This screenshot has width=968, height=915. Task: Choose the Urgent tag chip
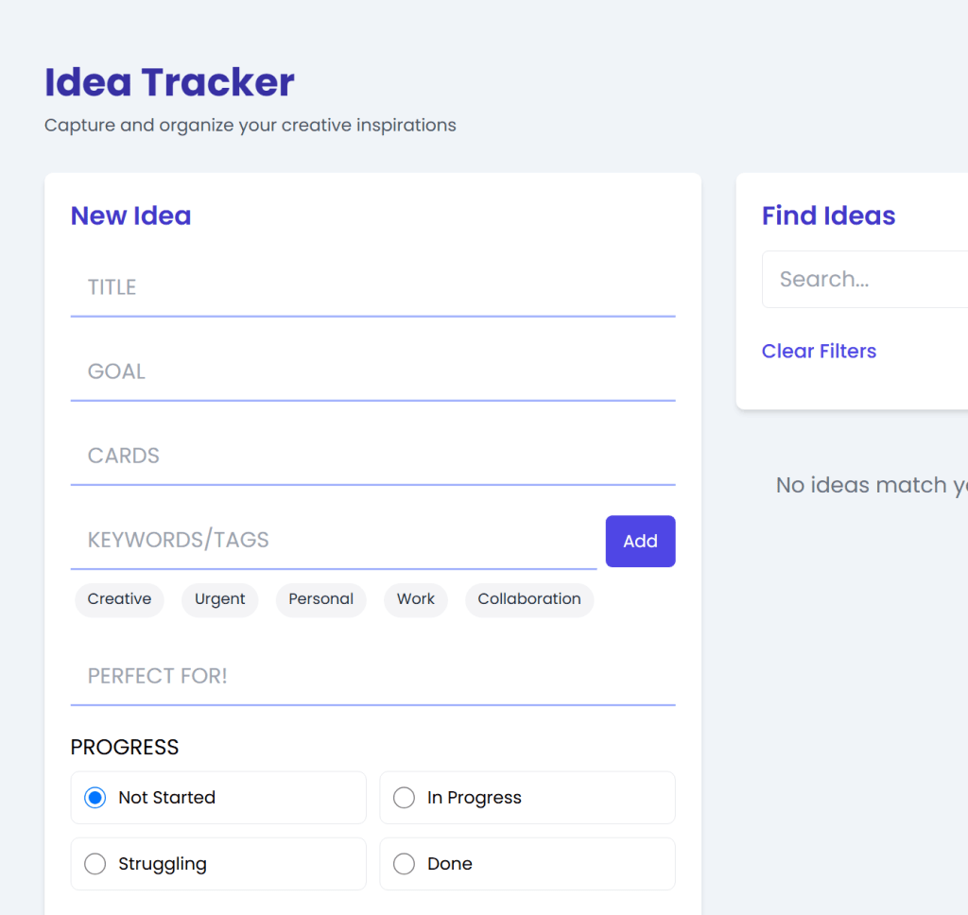[219, 599]
